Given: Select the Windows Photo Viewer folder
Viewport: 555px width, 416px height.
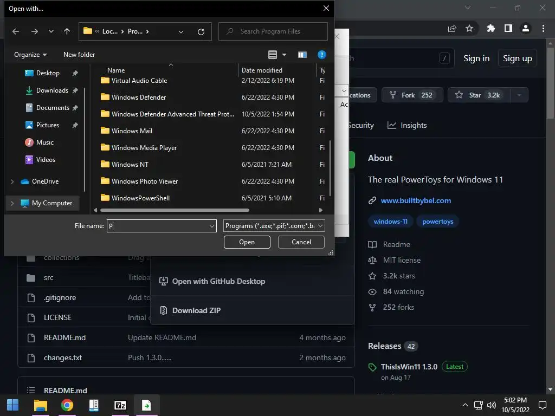Looking at the screenshot, I should tap(144, 181).
